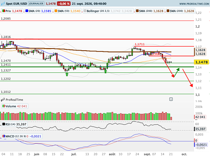Click the blue SMA (20) color swatch
This screenshot has width=210, height=157.
[x=27, y=11]
